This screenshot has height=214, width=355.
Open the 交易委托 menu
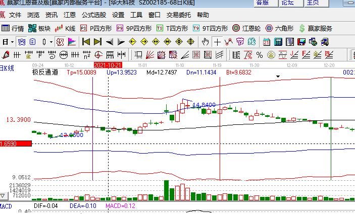pos(179,15)
